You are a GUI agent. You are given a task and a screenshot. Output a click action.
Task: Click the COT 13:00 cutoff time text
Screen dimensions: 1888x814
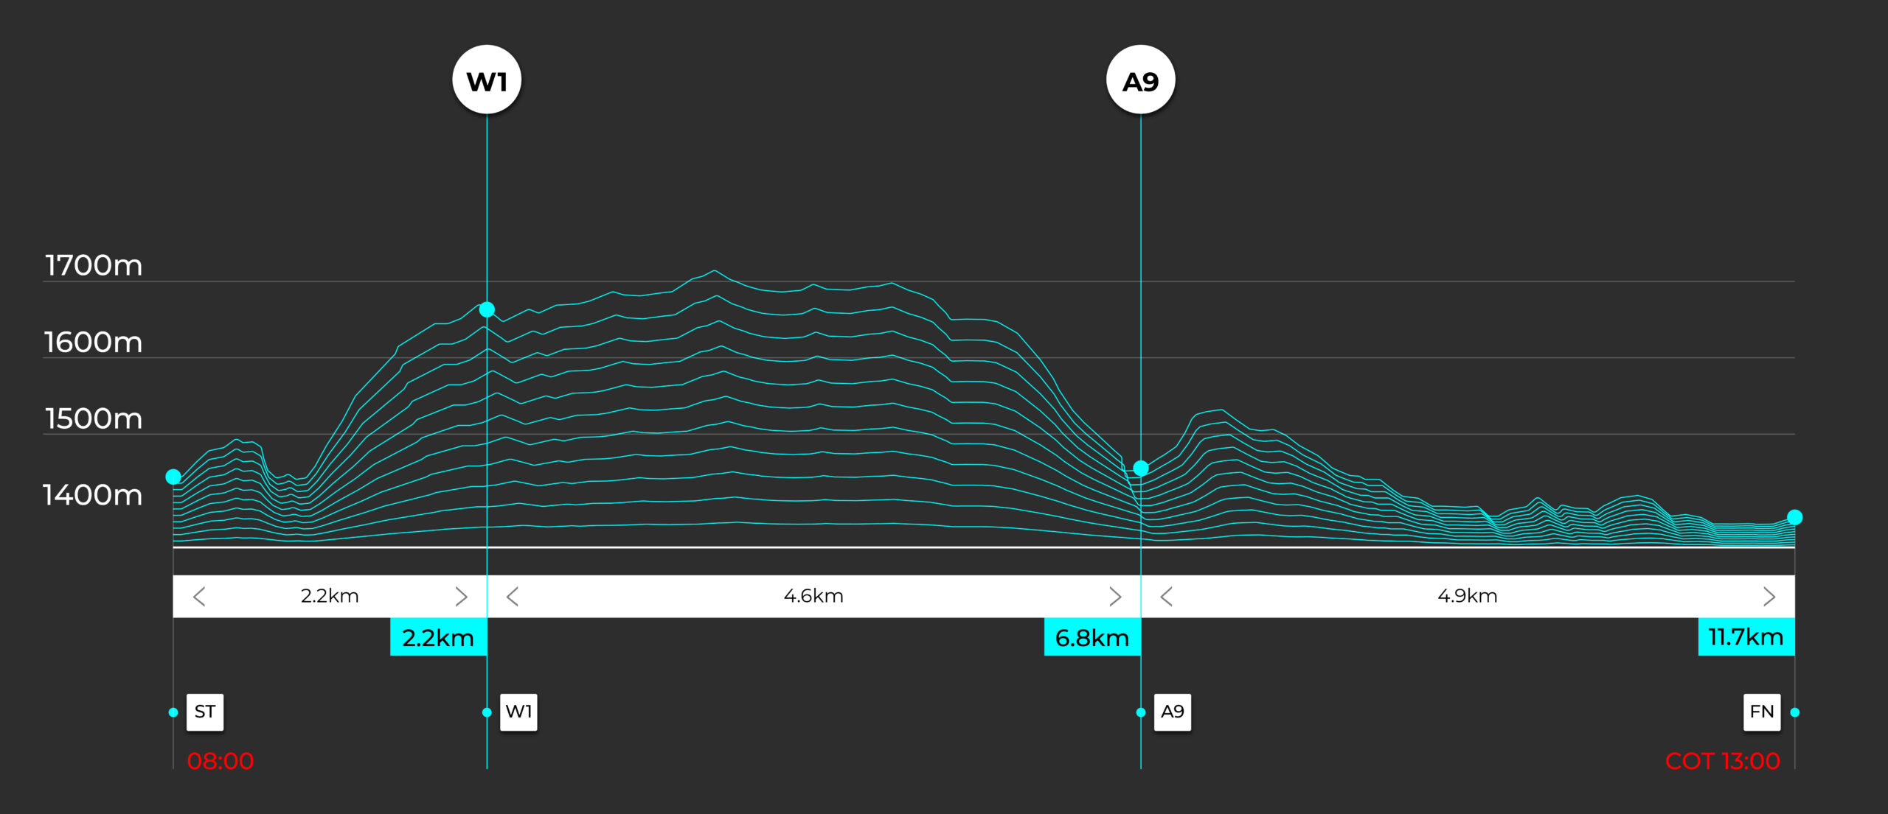click(1722, 761)
